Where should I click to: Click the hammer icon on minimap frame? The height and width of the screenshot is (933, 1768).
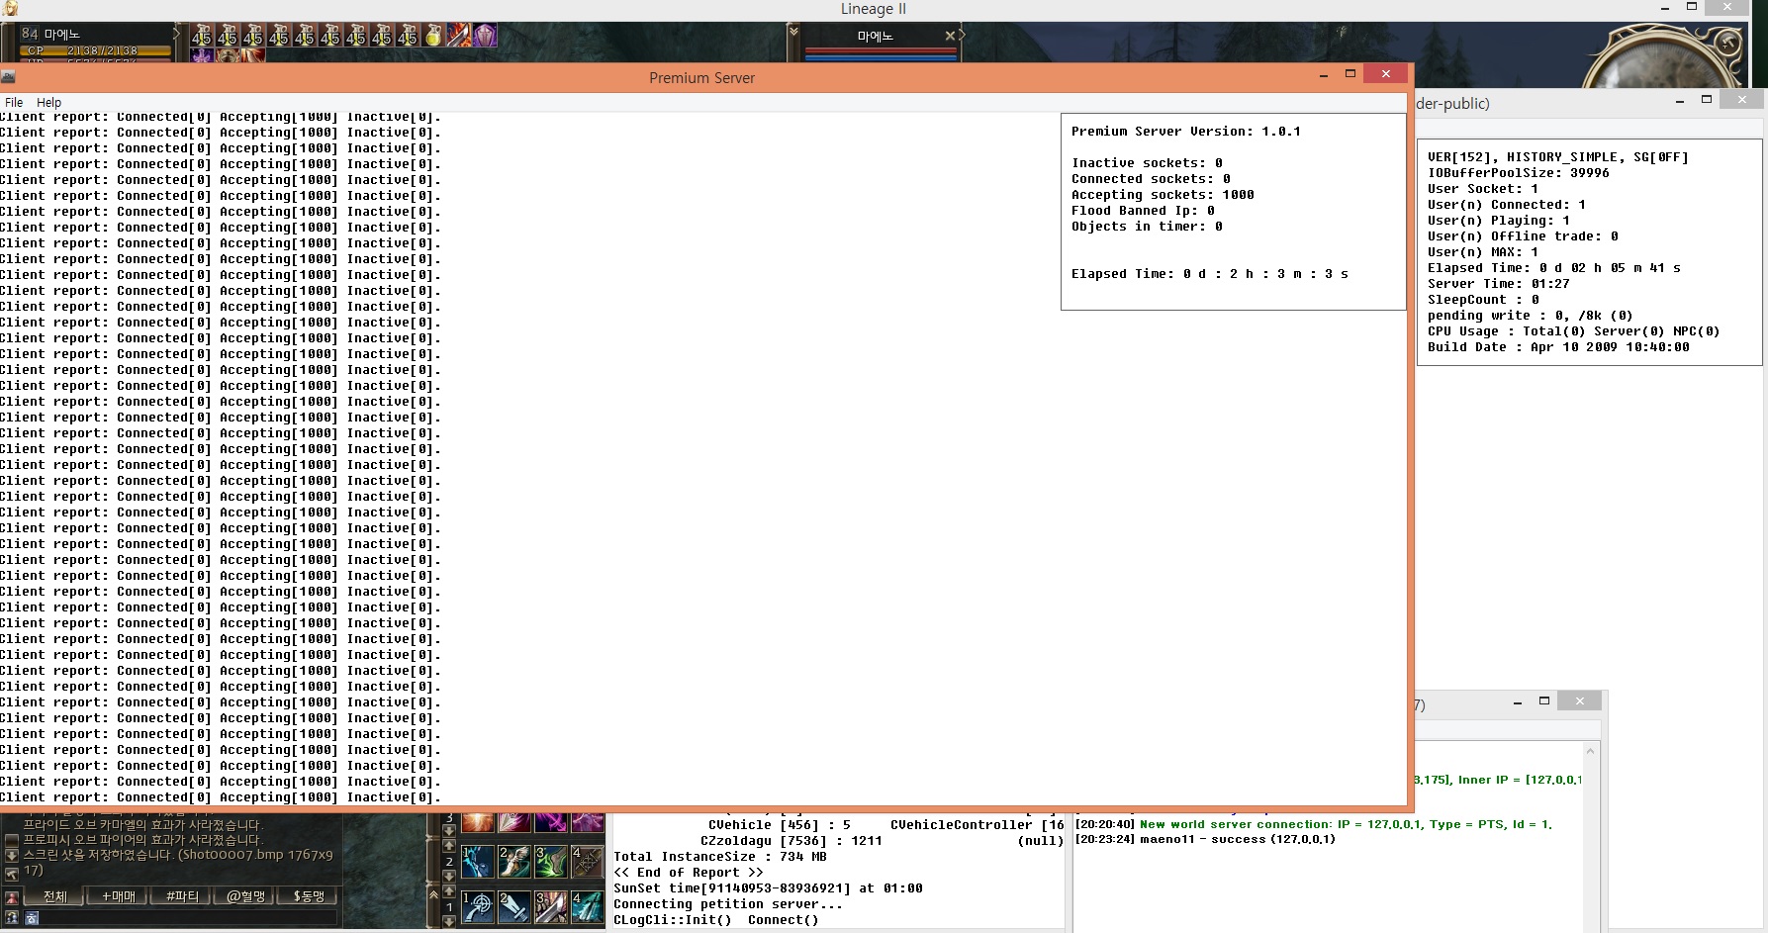[x=1728, y=43]
